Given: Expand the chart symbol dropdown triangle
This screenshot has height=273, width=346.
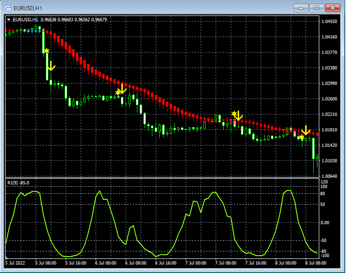Looking at the screenshot, I should [8, 20].
